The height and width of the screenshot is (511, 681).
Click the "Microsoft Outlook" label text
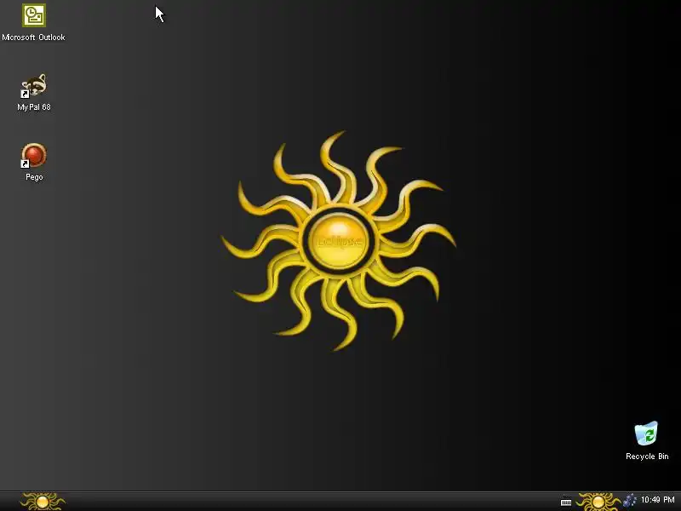click(33, 37)
